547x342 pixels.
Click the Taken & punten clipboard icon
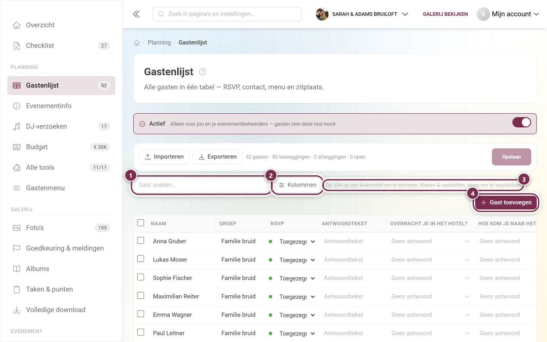pyautogui.click(x=17, y=290)
